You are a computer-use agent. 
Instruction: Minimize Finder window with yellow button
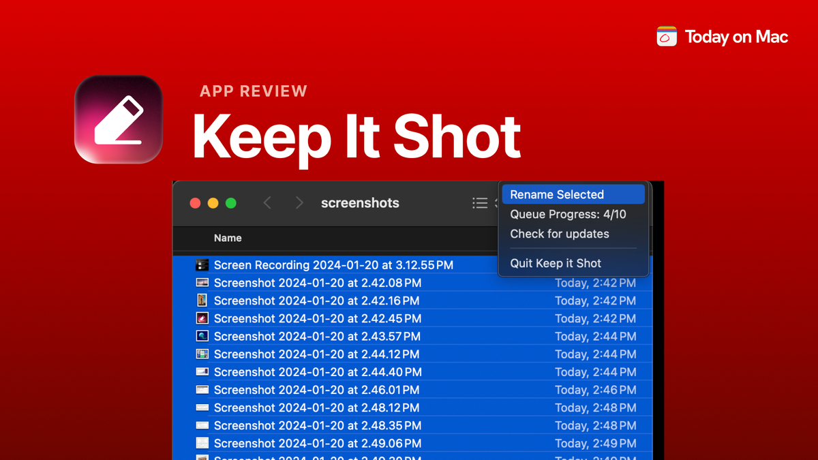point(213,203)
